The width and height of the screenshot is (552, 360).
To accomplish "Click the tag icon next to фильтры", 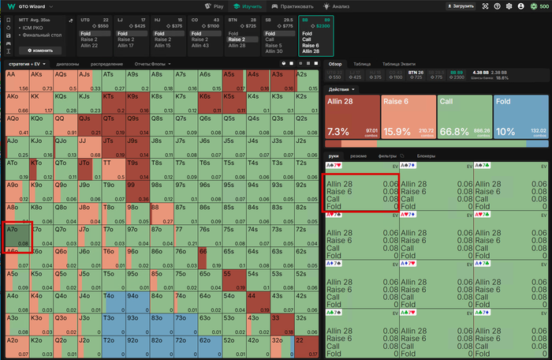I will tap(402, 156).
